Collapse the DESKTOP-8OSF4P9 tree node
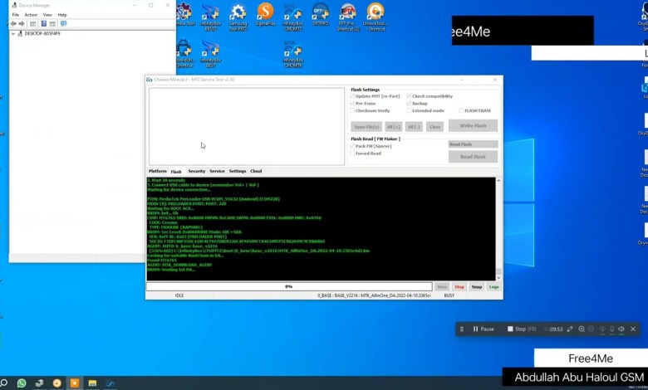 point(13,34)
